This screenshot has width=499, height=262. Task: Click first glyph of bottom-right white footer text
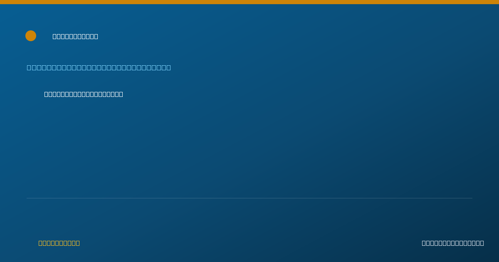click(424, 243)
